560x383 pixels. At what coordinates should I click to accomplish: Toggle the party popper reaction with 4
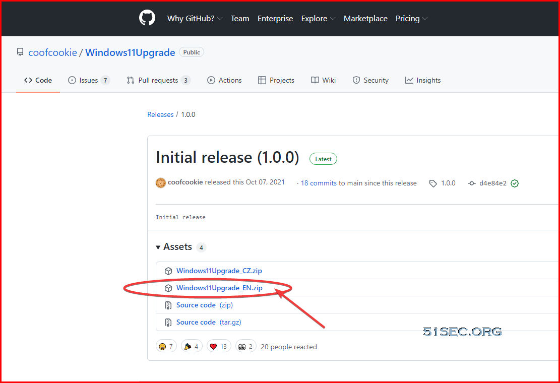click(192, 346)
